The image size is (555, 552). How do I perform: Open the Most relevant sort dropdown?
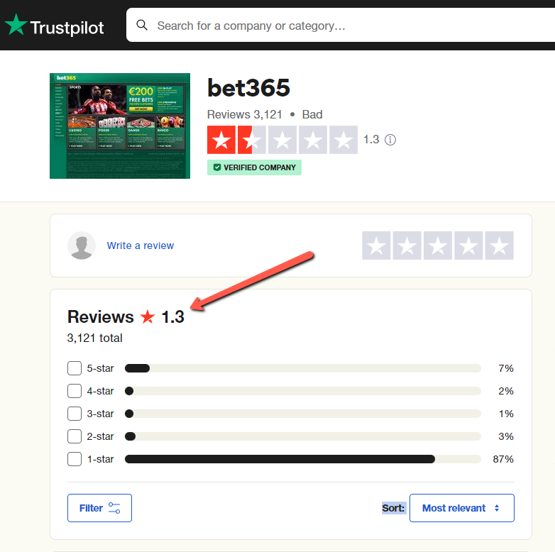[x=462, y=508]
